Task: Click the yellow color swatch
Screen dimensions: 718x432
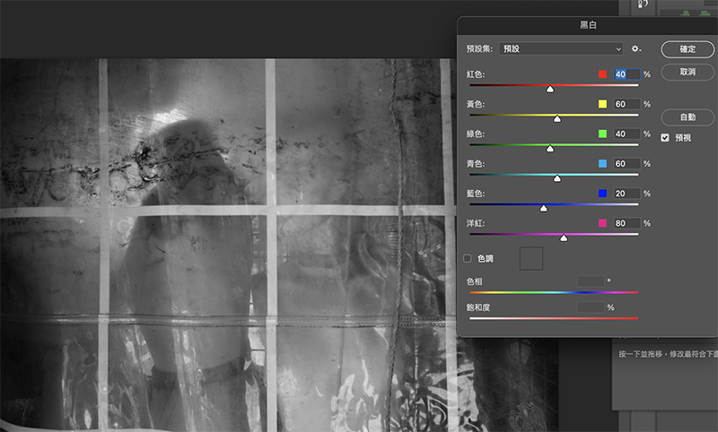Action: click(x=603, y=104)
